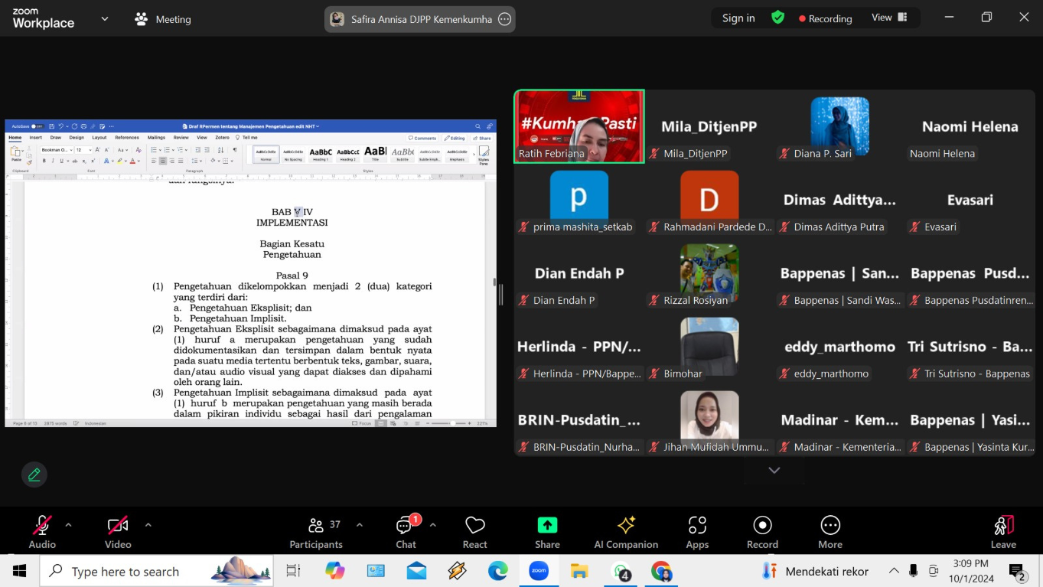Click Paste icon in Word ribbon
This screenshot has height=587, width=1043.
click(16, 153)
